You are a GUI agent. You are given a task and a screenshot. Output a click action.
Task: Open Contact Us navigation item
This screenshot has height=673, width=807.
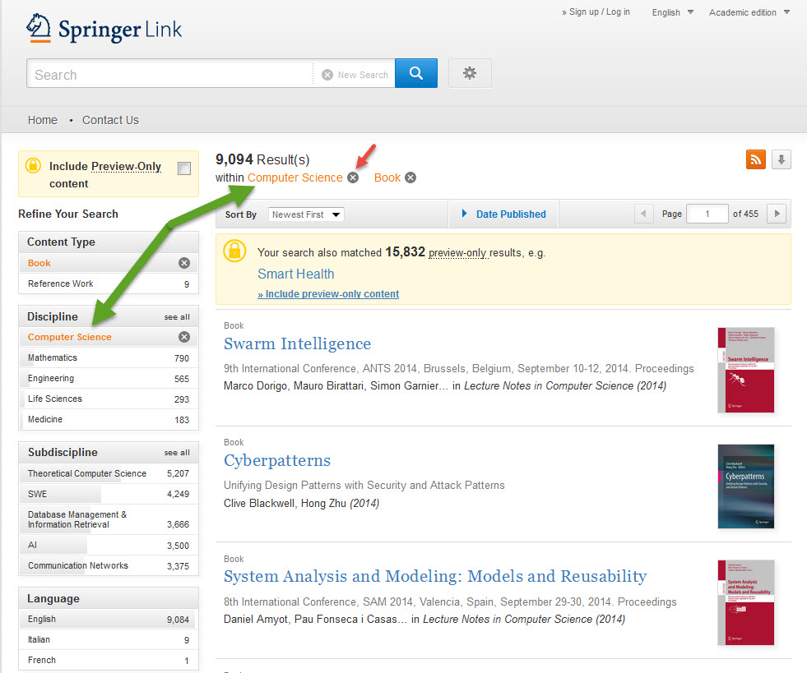111,120
